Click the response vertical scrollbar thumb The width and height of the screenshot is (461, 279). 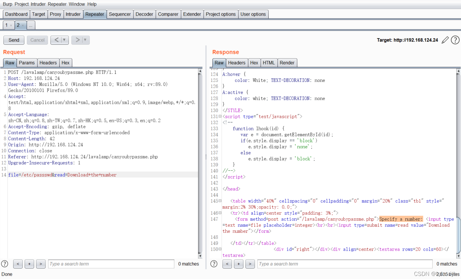pyautogui.click(x=459, y=236)
